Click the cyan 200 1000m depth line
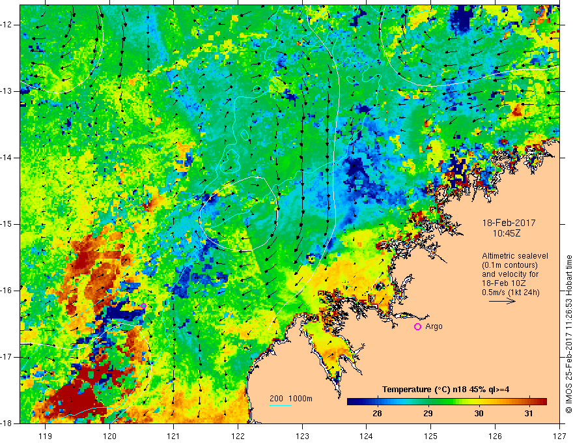The width and height of the screenshot is (573, 443). [x=281, y=405]
